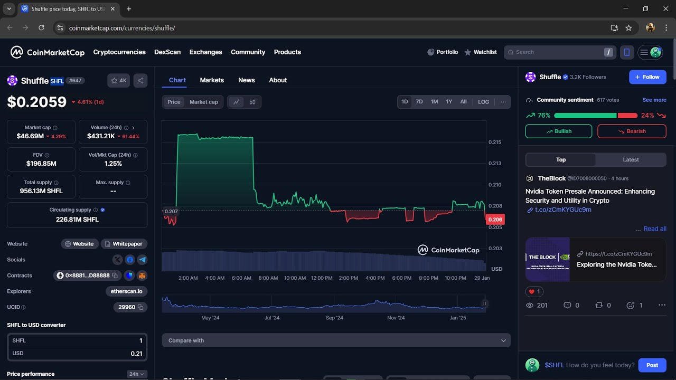Select the All time range
Screen dimensions: 676x380
(x=463, y=102)
